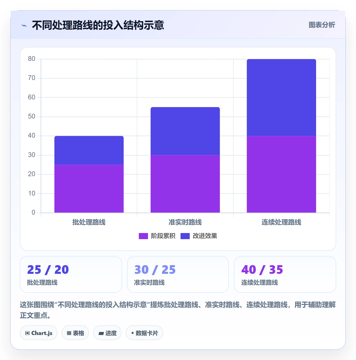Click the lightning icon beside the title
356x360 pixels.
coord(24,25)
